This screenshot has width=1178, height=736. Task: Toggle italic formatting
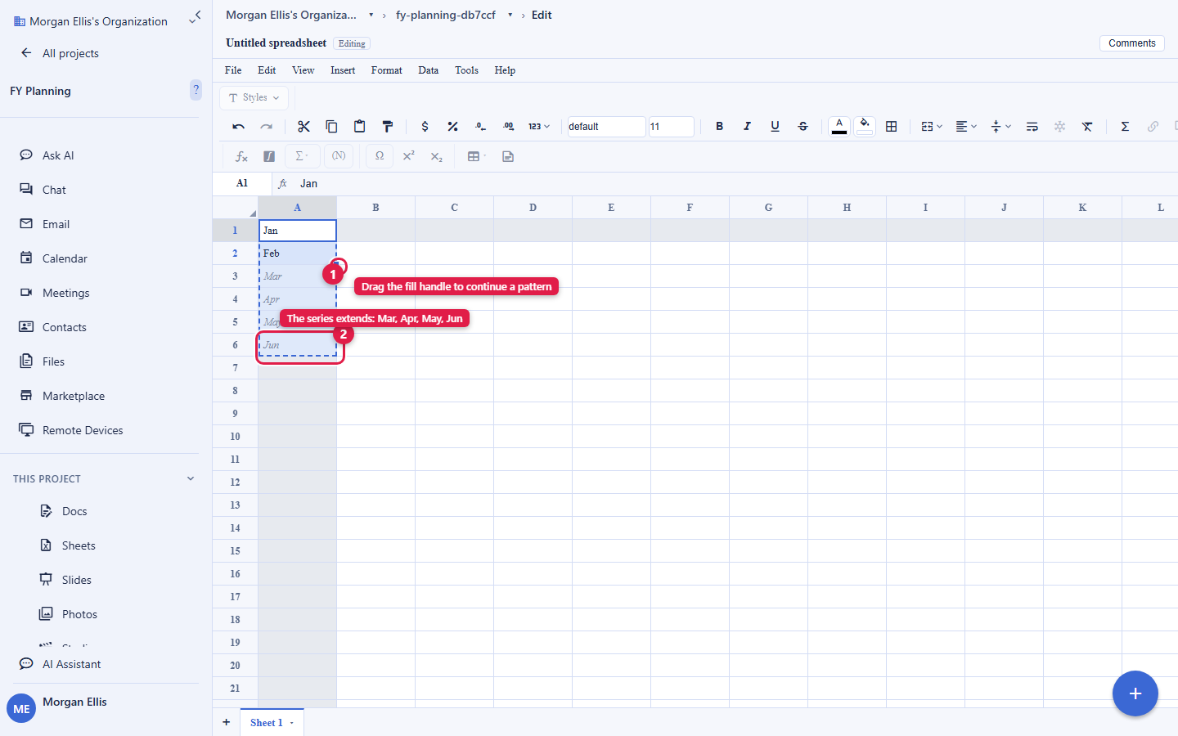click(x=747, y=127)
